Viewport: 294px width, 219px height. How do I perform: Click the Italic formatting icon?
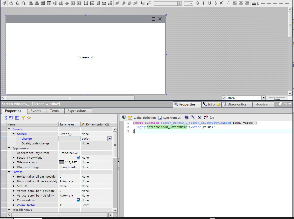point(203,3)
